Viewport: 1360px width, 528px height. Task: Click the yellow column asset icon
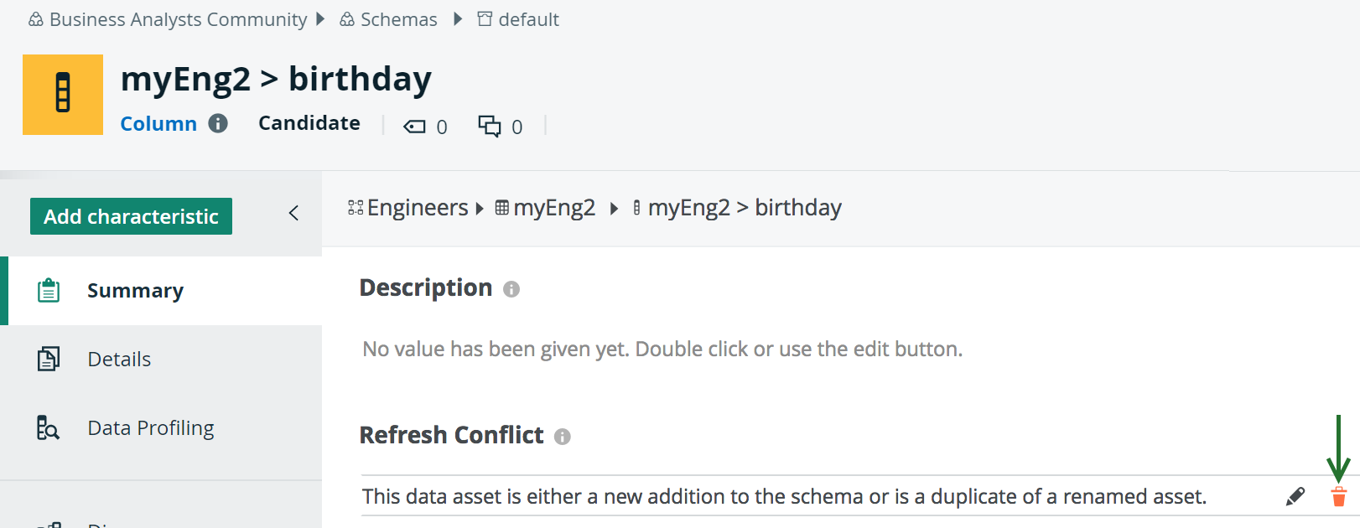click(63, 95)
